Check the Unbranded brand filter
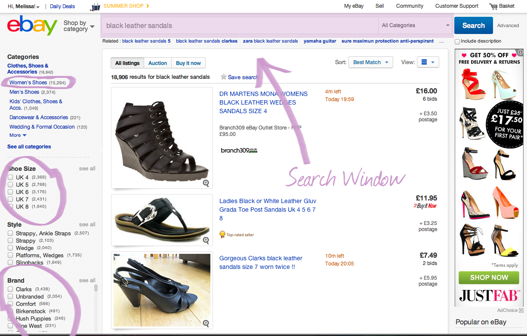Screen dimensions: 527x336 tap(10, 297)
